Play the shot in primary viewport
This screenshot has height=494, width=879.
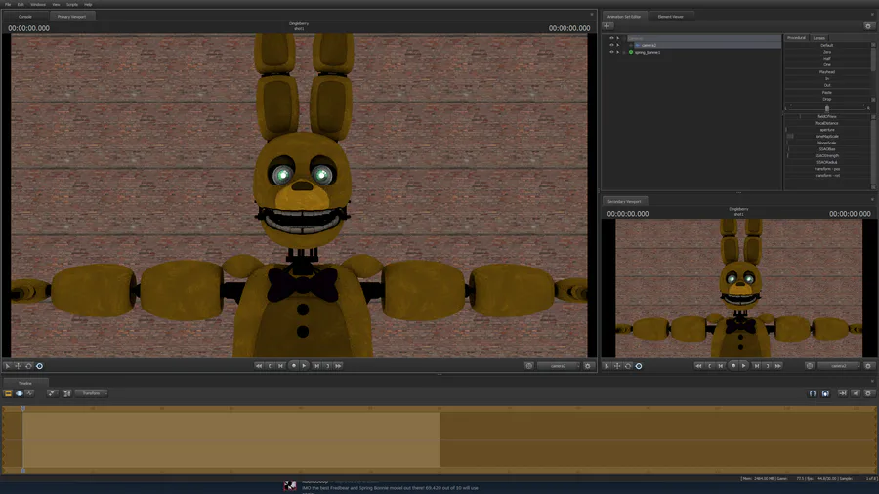(305, 366)
